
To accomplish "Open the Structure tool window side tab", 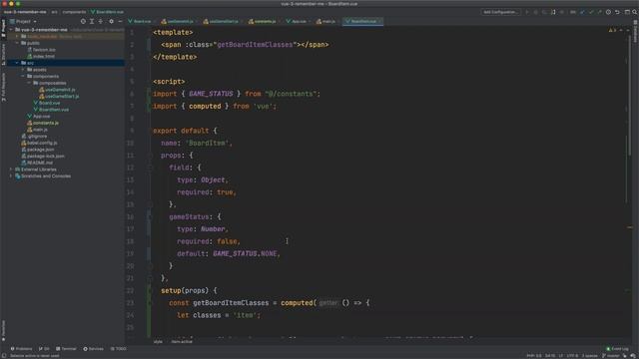I will [3, 54].
